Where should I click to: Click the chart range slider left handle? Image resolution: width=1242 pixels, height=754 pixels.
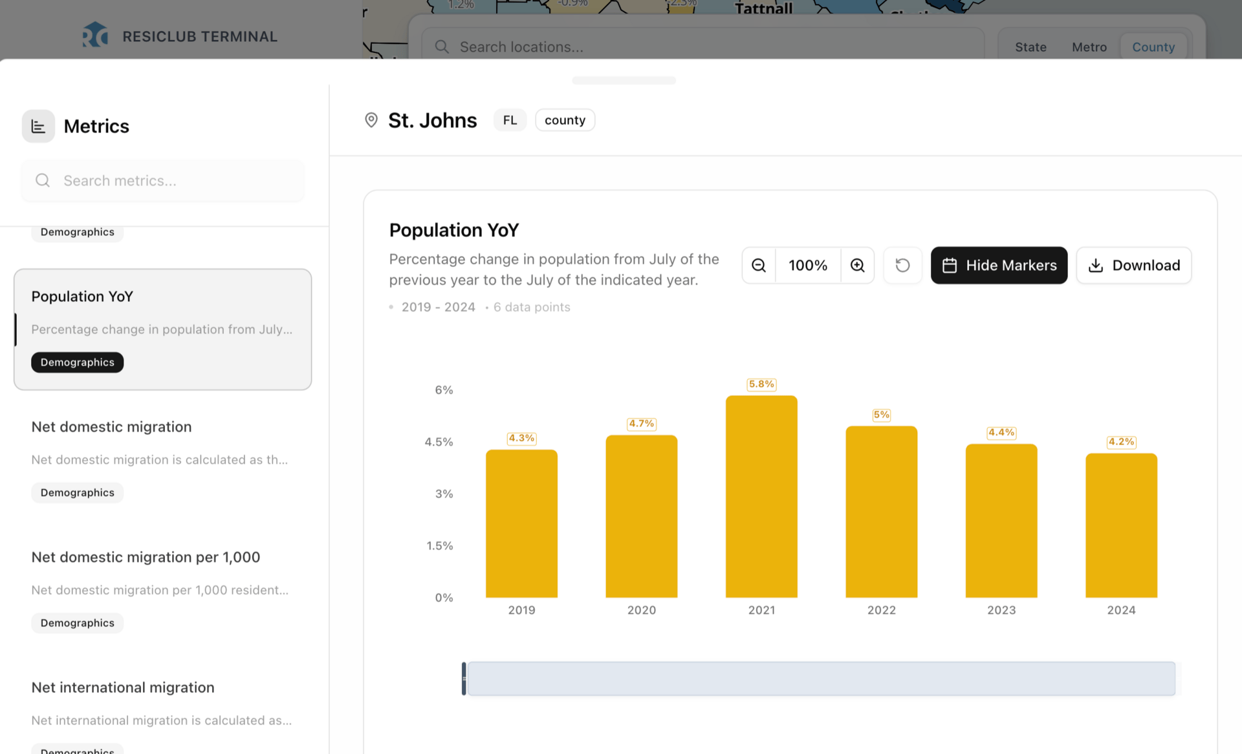click(464, 678)
